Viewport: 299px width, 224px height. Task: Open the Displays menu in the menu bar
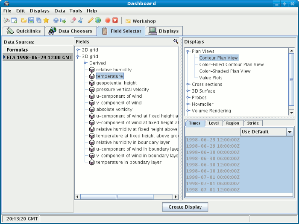(39, 11)
